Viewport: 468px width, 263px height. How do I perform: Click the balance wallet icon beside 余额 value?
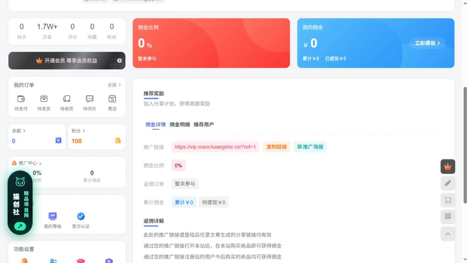(58, 141)
